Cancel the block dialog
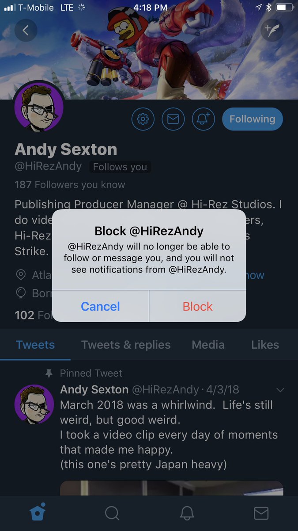298x531 pixels. point(100,306)
